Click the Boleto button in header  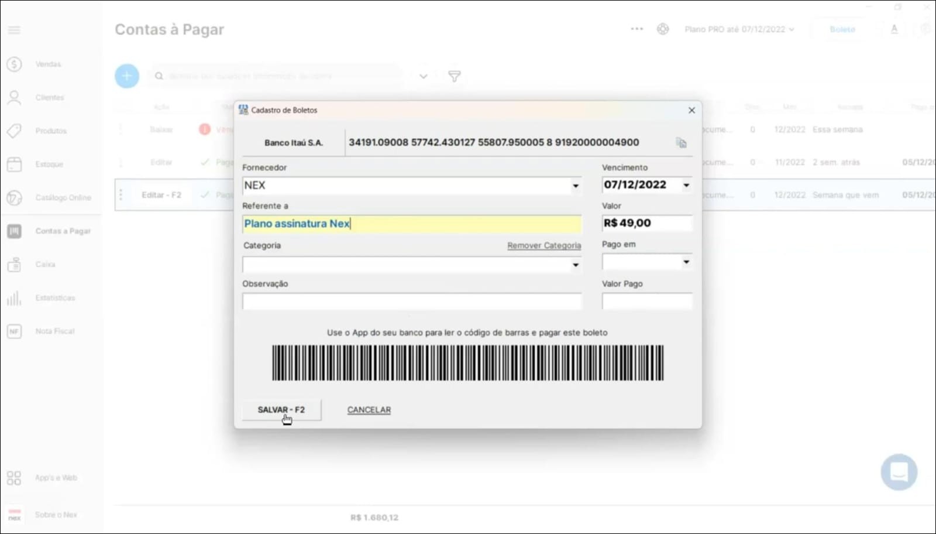pyautogui.click(x=842, y=29)
